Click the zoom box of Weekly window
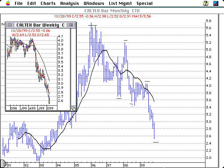 (x=71, y=25)
